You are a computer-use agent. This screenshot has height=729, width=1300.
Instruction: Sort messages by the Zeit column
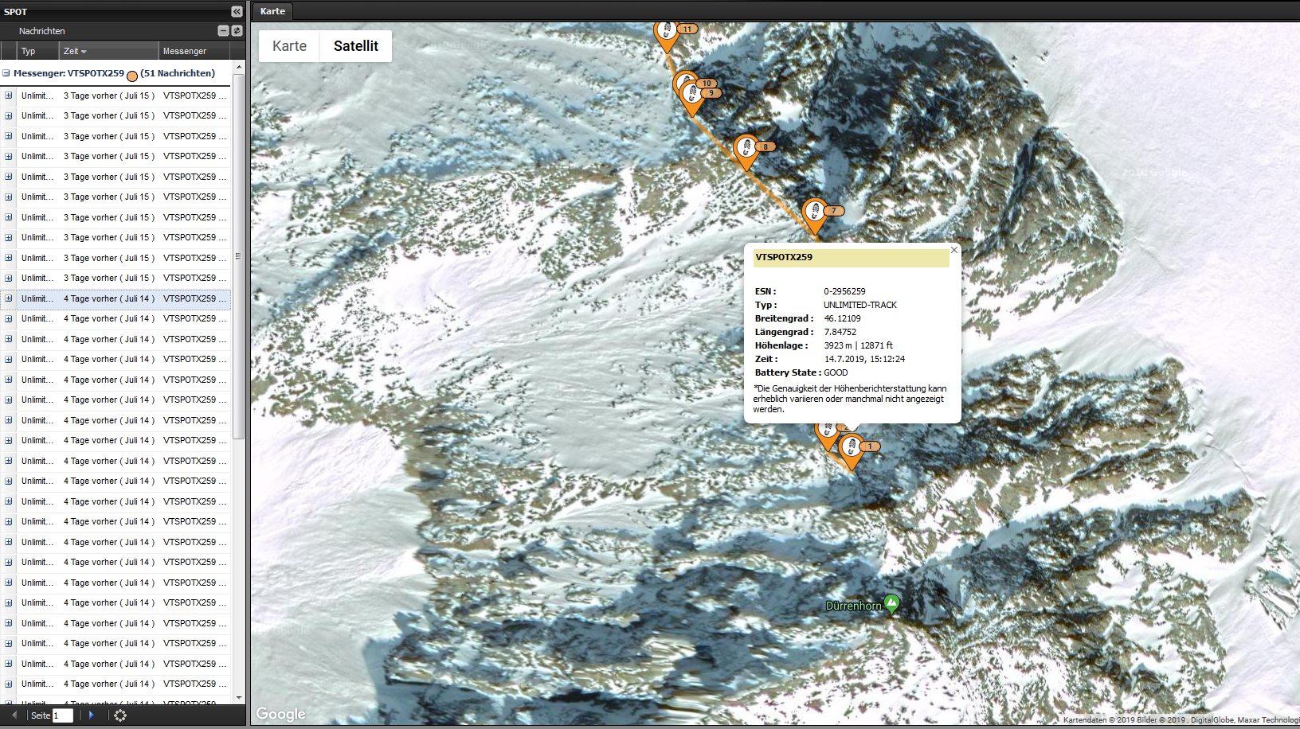109,51
